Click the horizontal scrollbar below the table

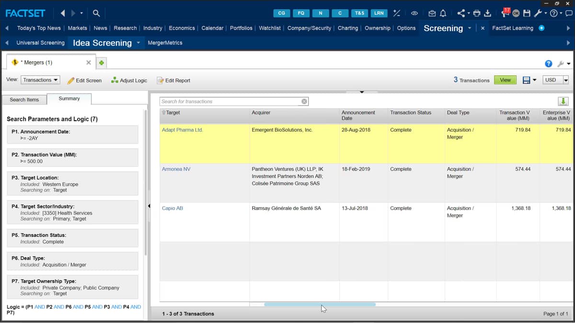point(320,304)
